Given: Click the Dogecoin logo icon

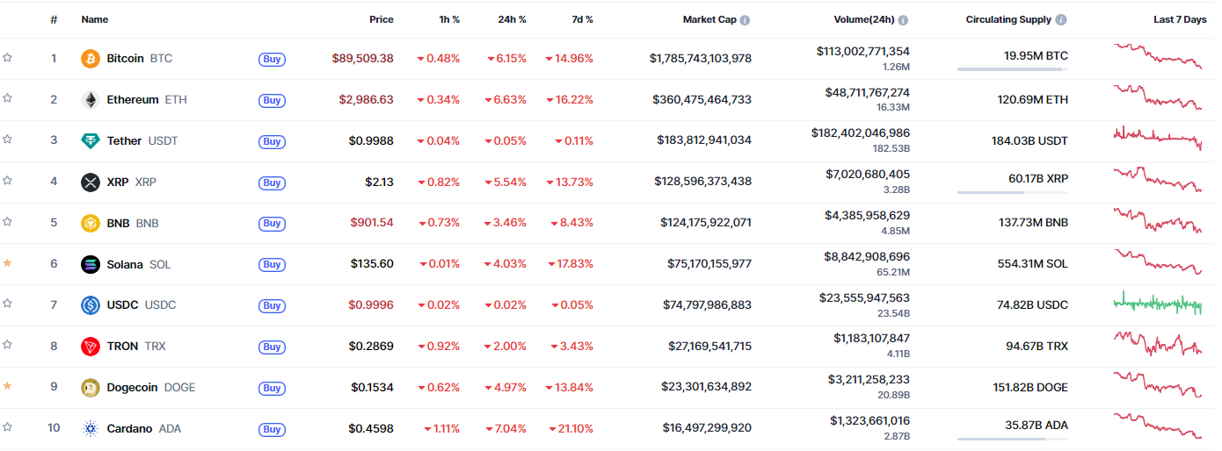Looking at the screenshot, I should coord(90,388).
